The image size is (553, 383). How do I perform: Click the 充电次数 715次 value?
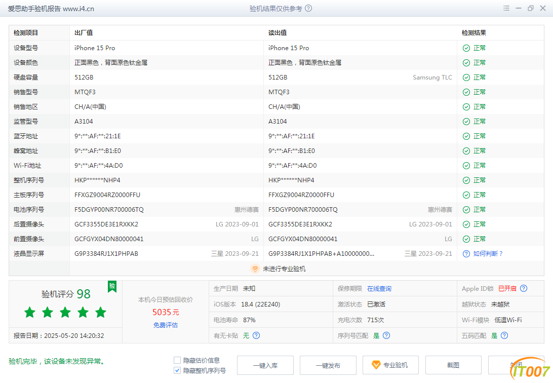[375, 320]
